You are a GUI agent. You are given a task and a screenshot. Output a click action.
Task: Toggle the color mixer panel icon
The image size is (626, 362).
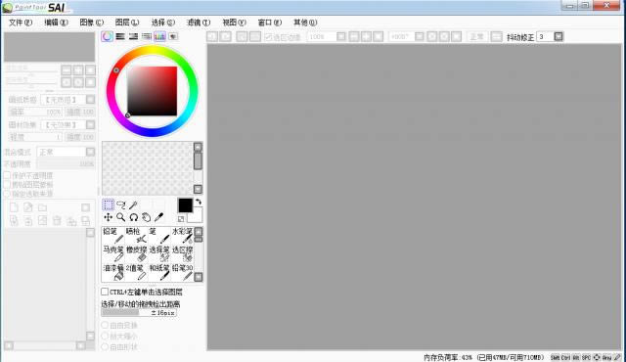[x=147, y=36]
